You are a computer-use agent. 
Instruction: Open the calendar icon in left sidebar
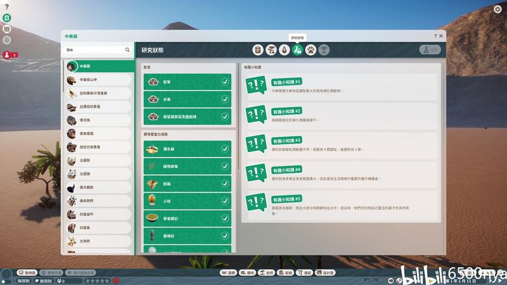[x=7, y=29]
